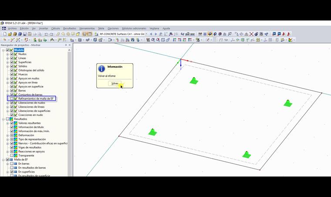The height and width of the screenshot is (197, 331).
Task: Click the multicolor results palette icon
Action: click(x=290, y=40)
